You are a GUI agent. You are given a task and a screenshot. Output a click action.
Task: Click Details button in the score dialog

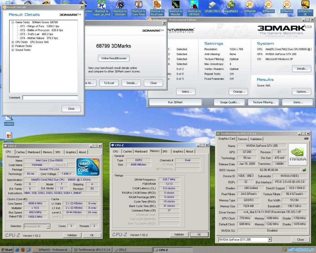click(x=132, y=83)
